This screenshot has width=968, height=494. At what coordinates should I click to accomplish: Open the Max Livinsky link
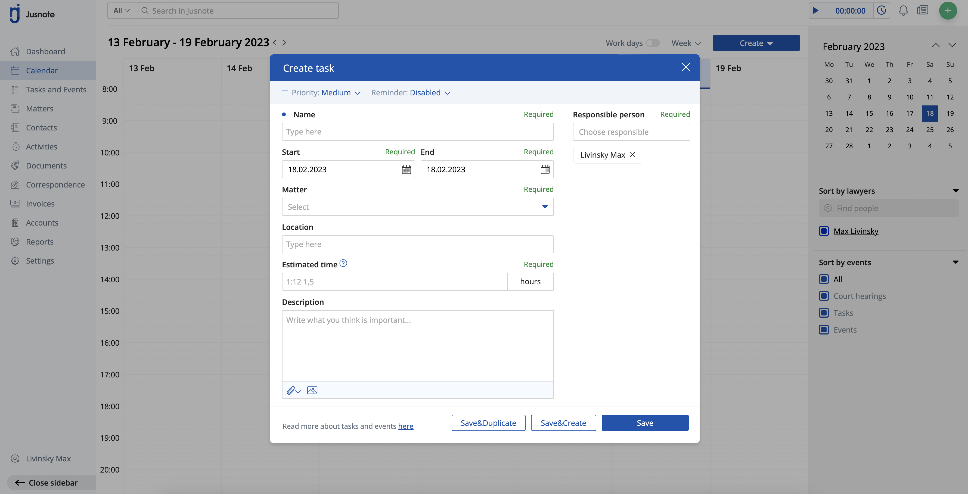coord(856,231)
